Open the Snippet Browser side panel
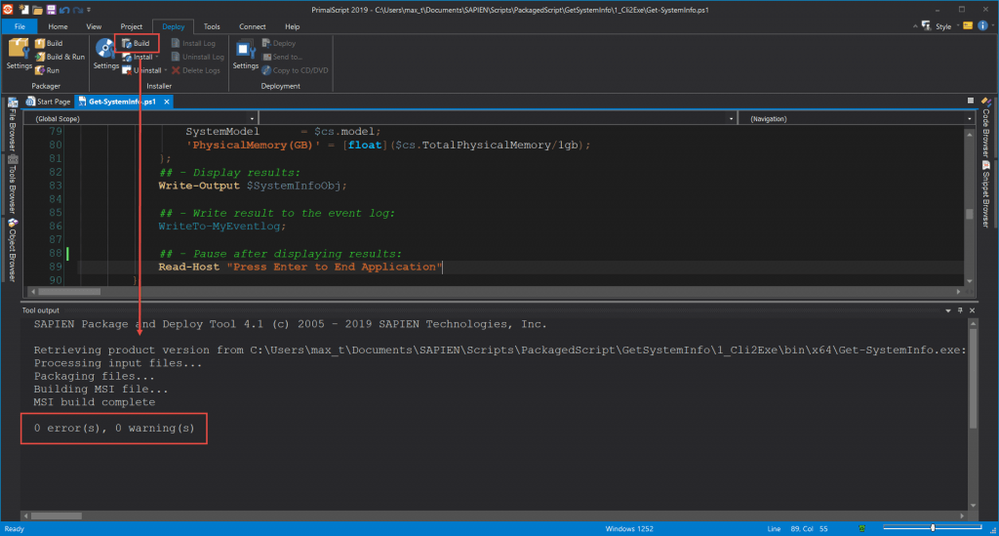999x536 pixels. (x=985, y=194)
